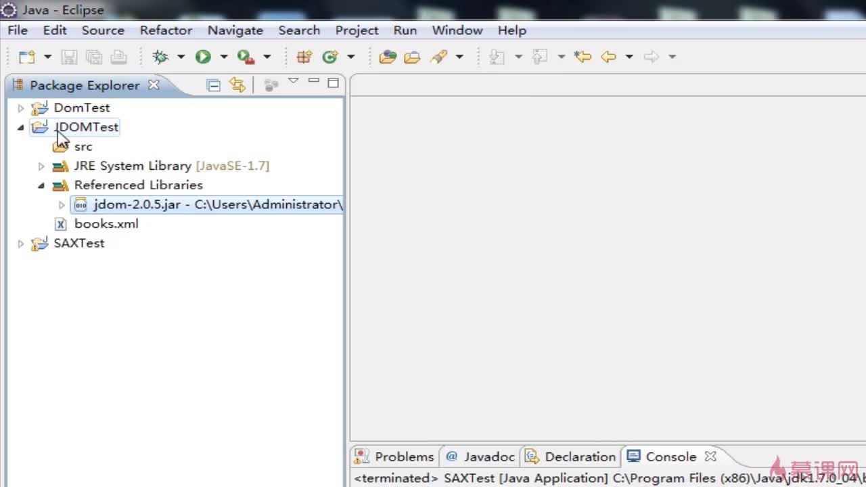Open the New wizard dropdown arrow

point(47,57)
